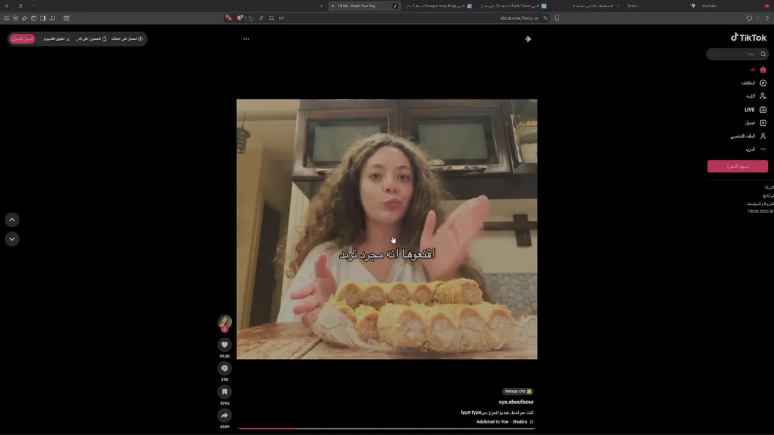Toggle the sidebar panel toolbar icon

click(43, 18)
